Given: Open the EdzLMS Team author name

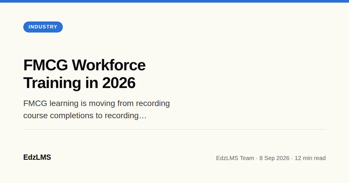Looking at the screenshot, I should coord(235,158).
